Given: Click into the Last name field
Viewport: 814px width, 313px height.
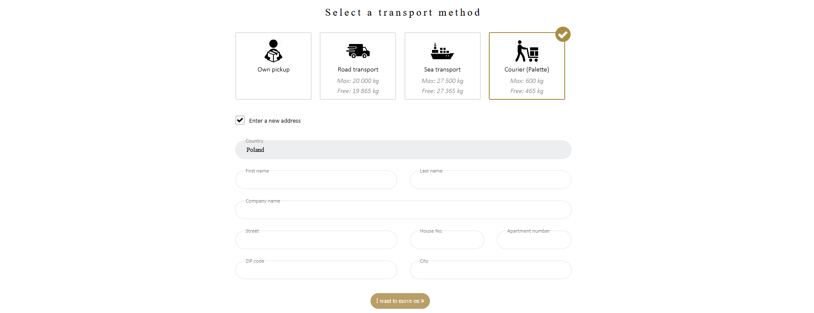Looking at the screenshot, I should coord(491,180).
